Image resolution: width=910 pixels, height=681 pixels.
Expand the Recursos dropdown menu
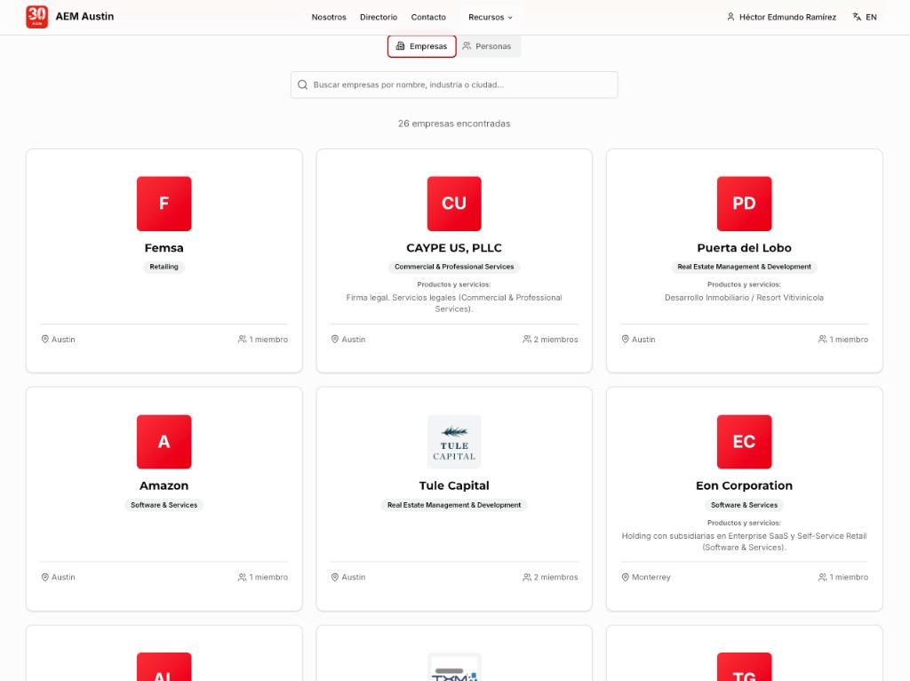tap(491, 17)
